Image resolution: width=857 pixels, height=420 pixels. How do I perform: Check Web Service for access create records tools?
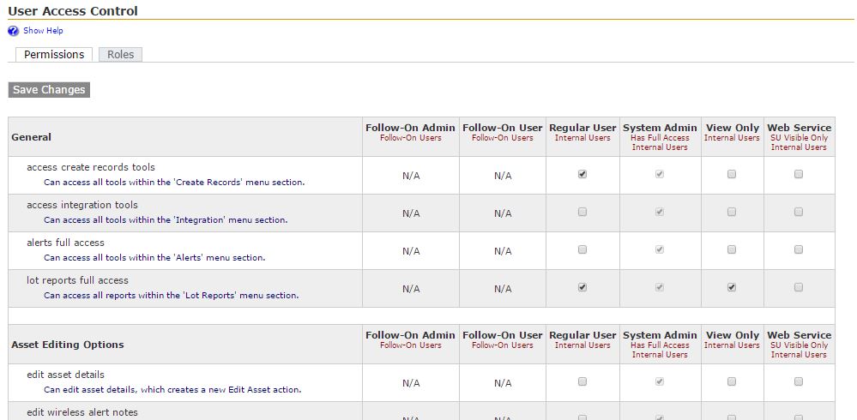coord(799,174)
